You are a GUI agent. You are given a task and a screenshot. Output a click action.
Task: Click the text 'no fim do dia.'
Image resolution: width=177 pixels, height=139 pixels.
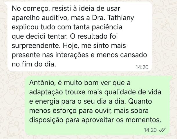34,64
